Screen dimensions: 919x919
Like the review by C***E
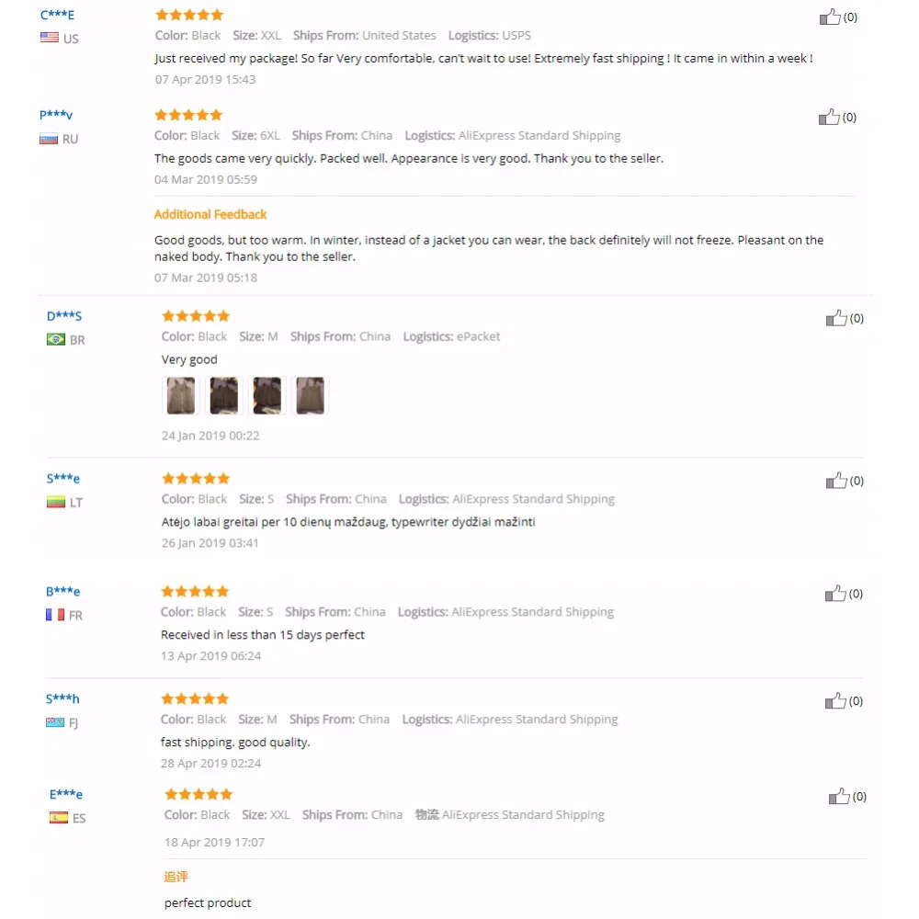(x=830, y=17)
